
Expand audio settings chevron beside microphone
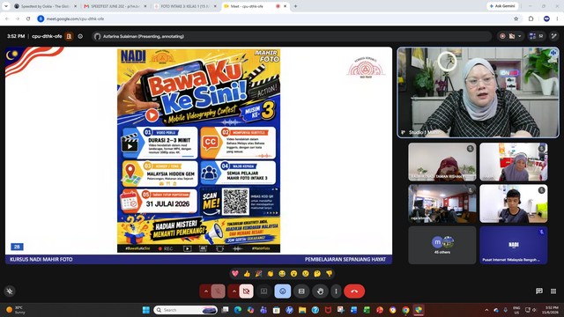click(x=205, y=291)
